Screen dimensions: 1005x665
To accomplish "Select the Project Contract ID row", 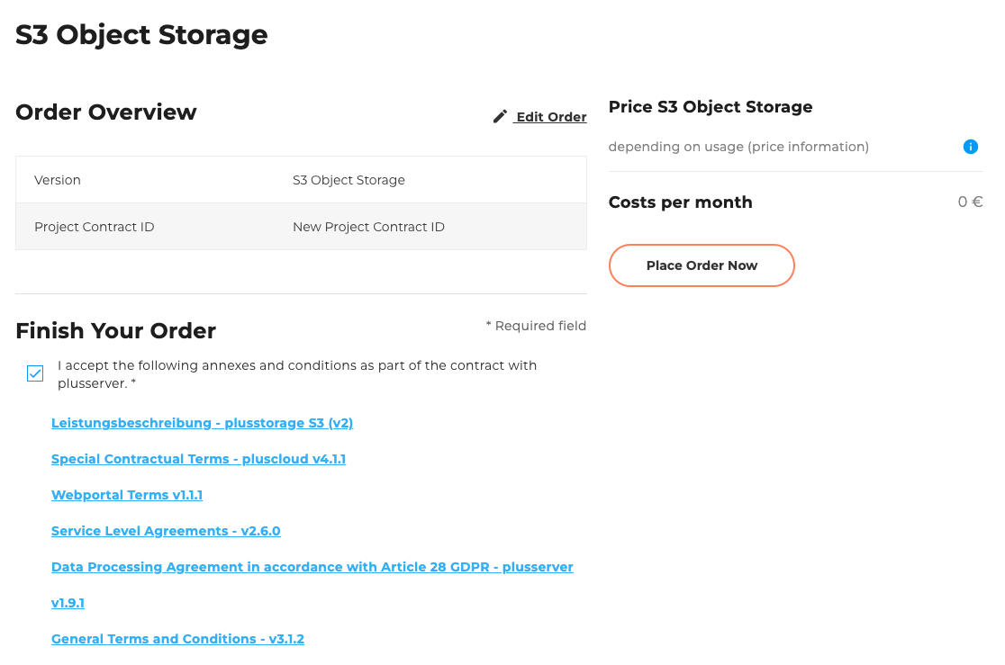I will 301,226.
